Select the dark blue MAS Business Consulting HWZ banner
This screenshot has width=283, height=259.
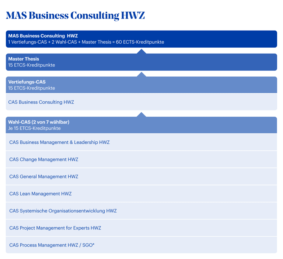point(141,39)
